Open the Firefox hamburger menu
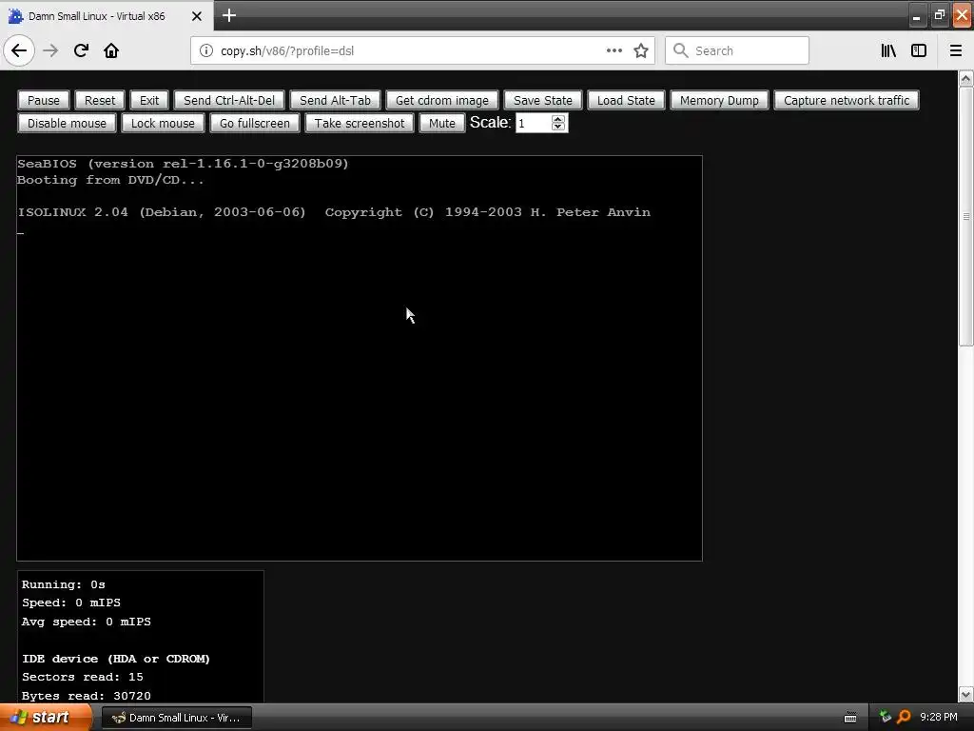The image size is (974, 731). (956, 50)
